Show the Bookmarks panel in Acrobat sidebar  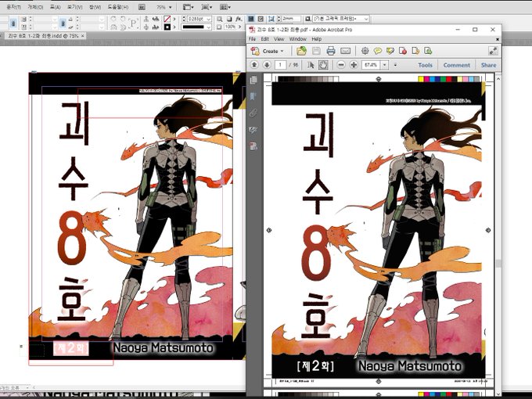[x=253, y=97]
